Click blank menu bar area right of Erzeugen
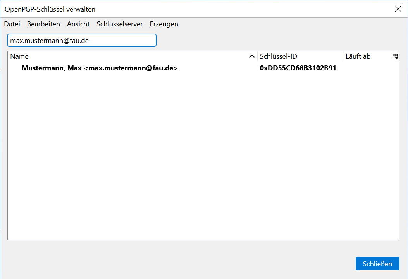Screen dimensions: 408x279 pyautogui.click(x=291, y=24)
